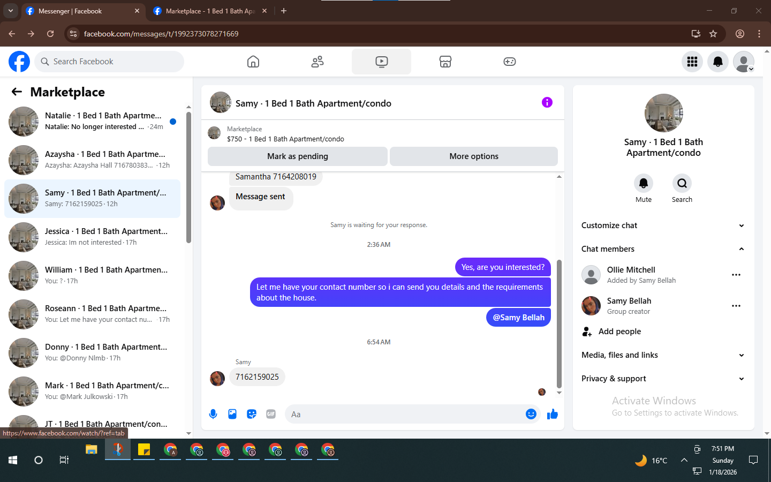Go back using the Marketplace arrow
This screenshot has width=771, height=482.
click(x=17, y=92)
